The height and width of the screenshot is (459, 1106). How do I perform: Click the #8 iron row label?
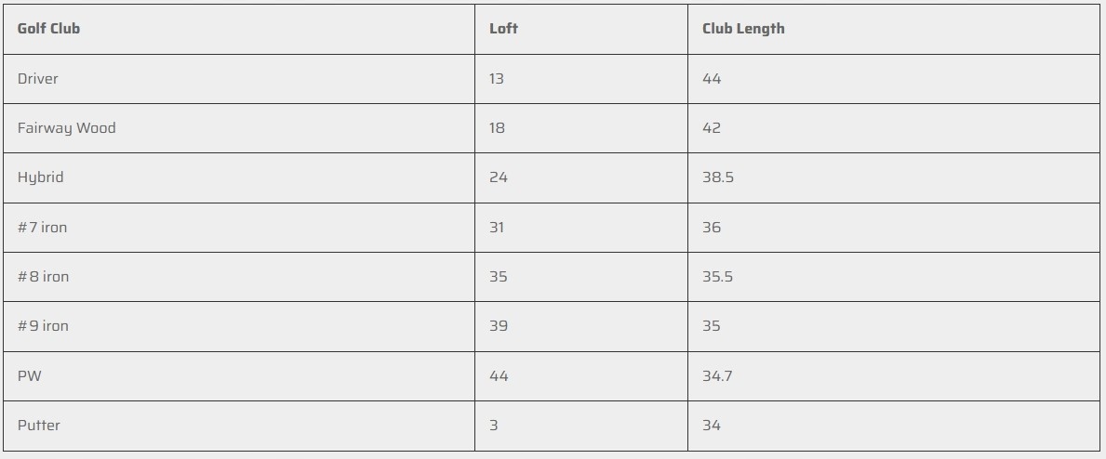click(44, 277)
